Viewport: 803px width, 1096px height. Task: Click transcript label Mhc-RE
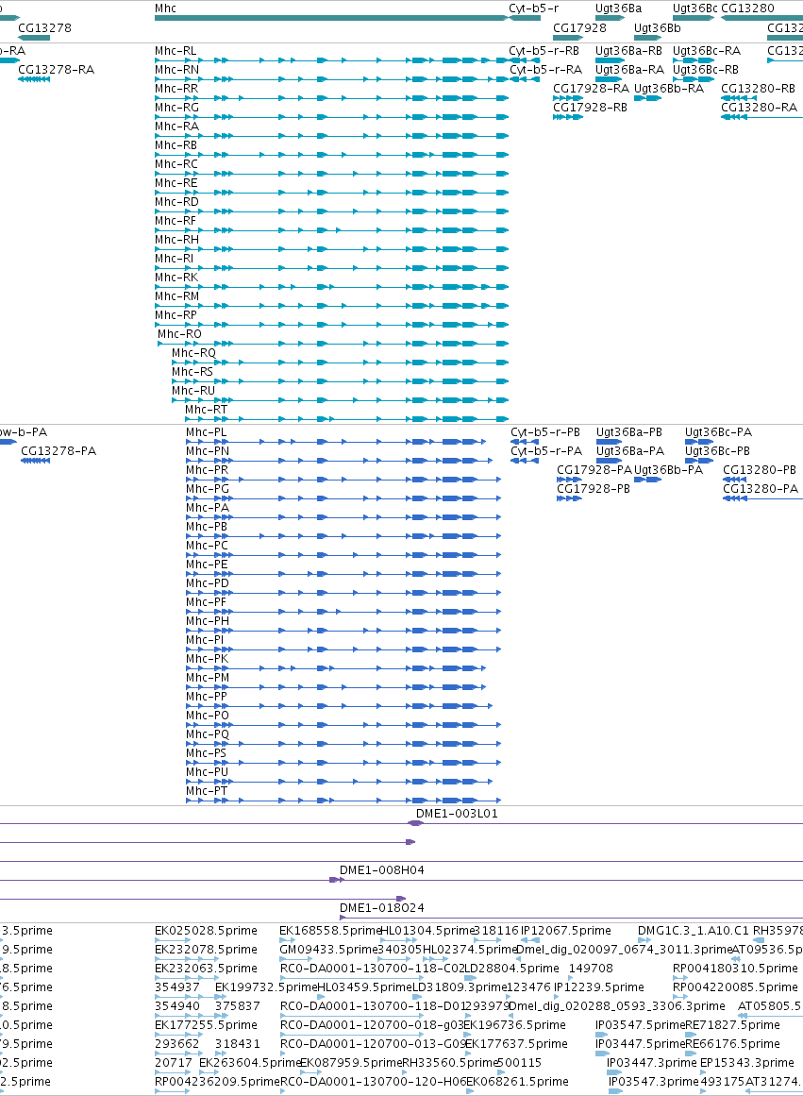176,183
